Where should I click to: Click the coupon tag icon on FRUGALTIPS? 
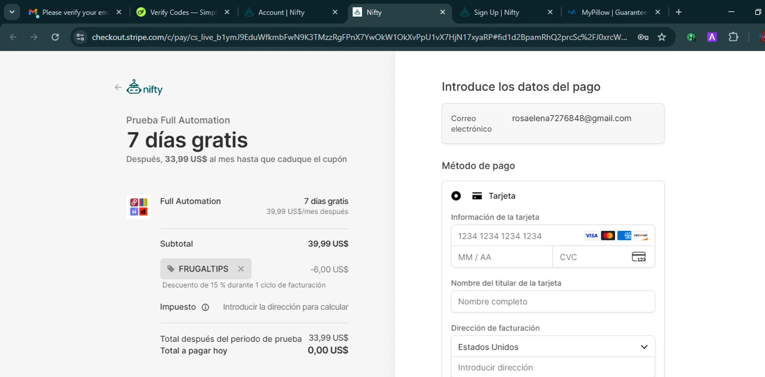click(171, 269)
